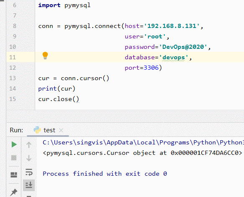Click gutter line number 8
Screen dimensions: 244x197
point(15,26)
